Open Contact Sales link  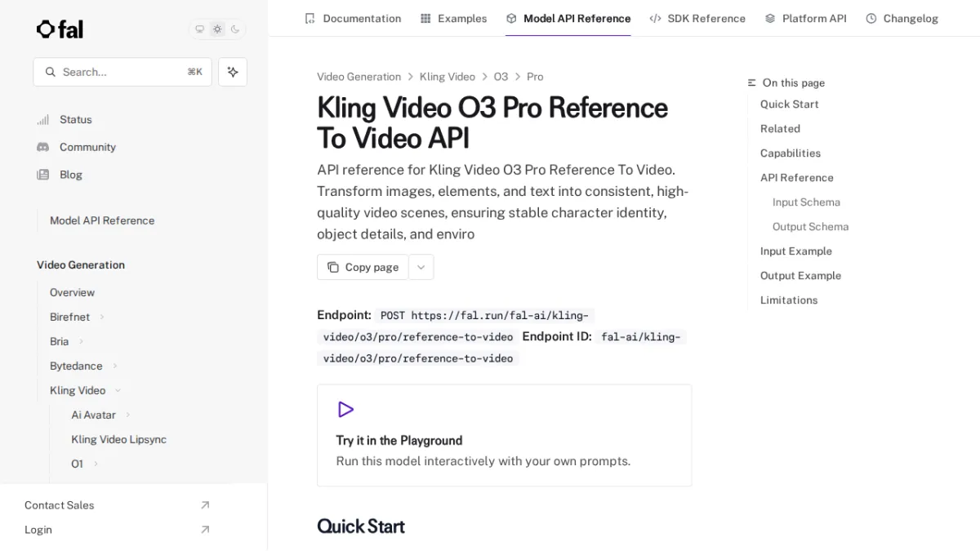coord(59,505)
